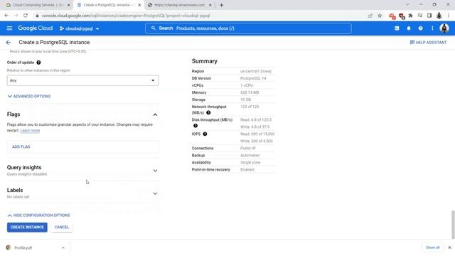
Task: Click the Add Flag button
Action: point(21,146)
